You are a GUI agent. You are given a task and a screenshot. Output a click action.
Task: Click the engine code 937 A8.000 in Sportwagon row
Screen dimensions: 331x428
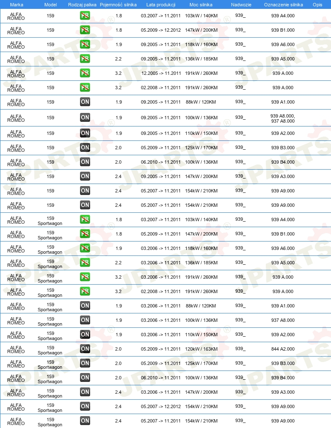pos(283,320)
